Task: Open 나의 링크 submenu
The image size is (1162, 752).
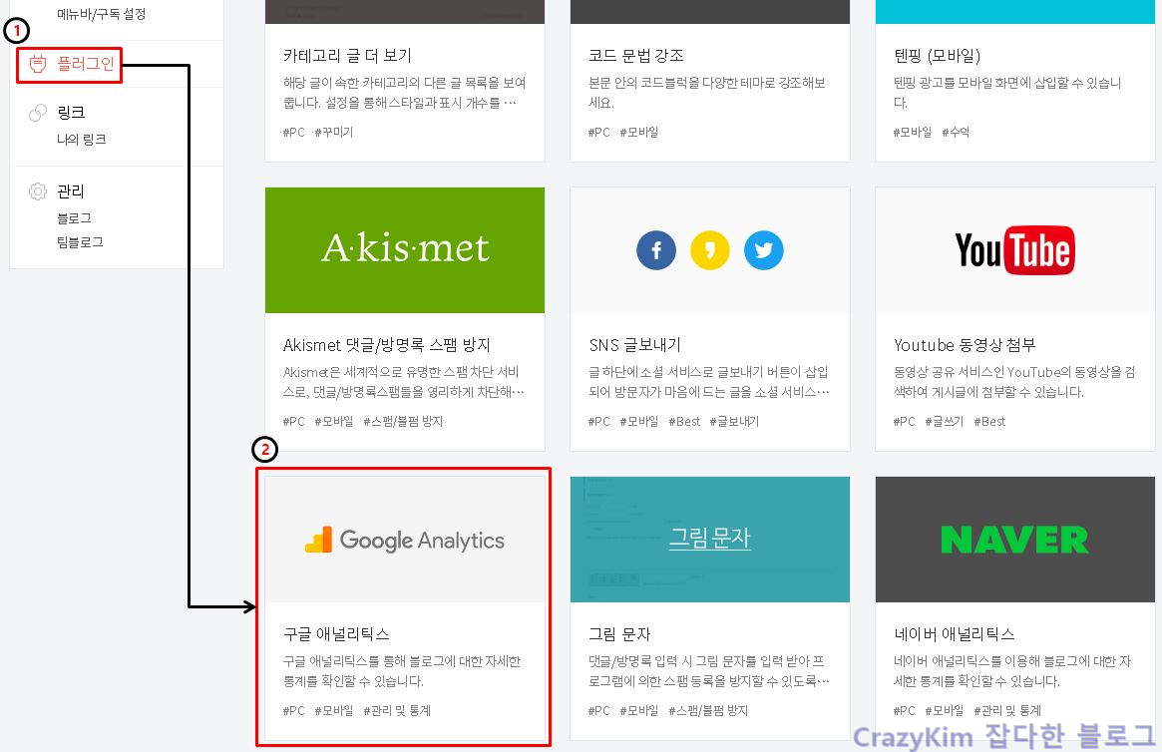Action: [x=82, y=140]
